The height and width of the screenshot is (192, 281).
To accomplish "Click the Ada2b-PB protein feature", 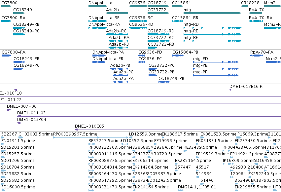I will [119, 69].
